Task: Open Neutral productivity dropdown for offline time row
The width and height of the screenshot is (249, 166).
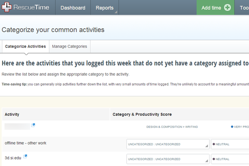Action: (230, 144)
